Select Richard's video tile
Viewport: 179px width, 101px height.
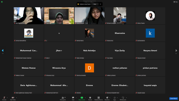(120, 16)
